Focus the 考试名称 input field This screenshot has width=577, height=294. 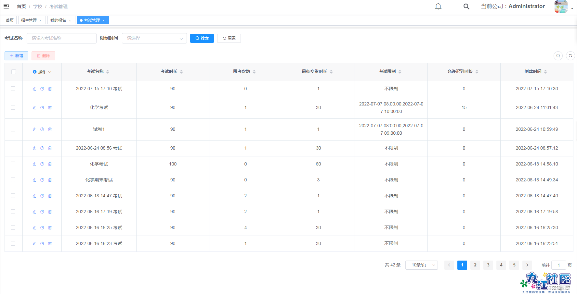tap(61, 38)
